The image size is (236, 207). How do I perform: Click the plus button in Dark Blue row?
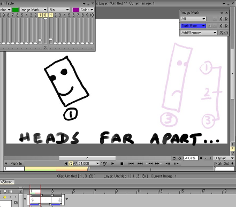(210, 26)
